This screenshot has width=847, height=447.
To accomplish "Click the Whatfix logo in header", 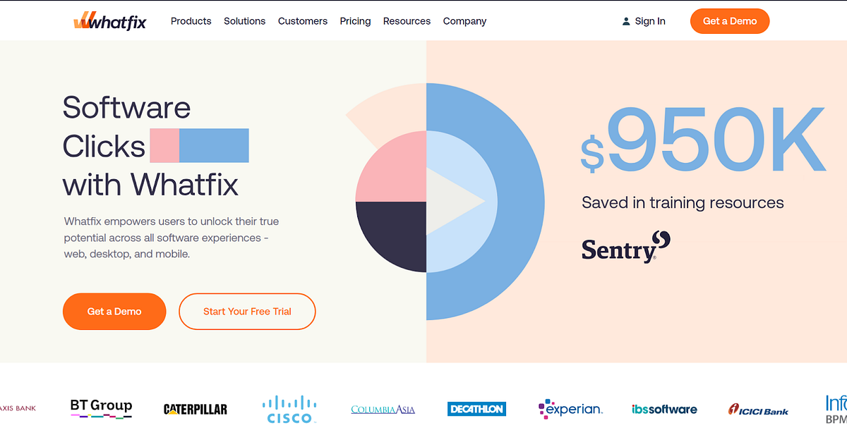I will click(109, 21).
